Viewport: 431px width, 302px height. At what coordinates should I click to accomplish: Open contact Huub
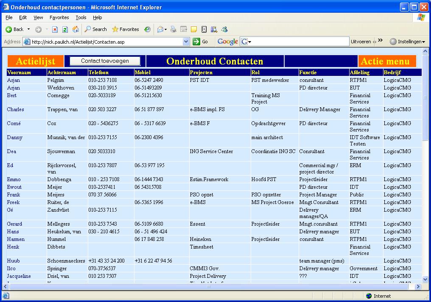[13, 261]
